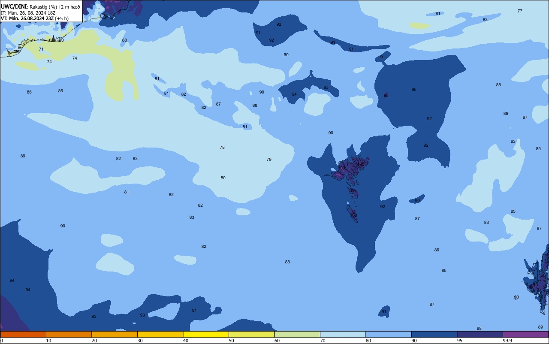549x344 pixels.
Task: Click the legend tick label '99.9'
Action: pos(508,341)
